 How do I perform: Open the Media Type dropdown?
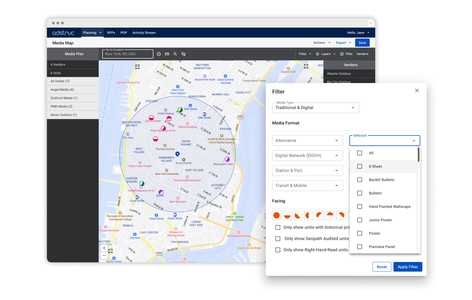point(315,107)
